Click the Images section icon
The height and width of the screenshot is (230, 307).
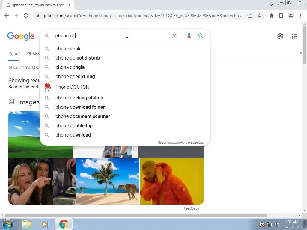11,102
